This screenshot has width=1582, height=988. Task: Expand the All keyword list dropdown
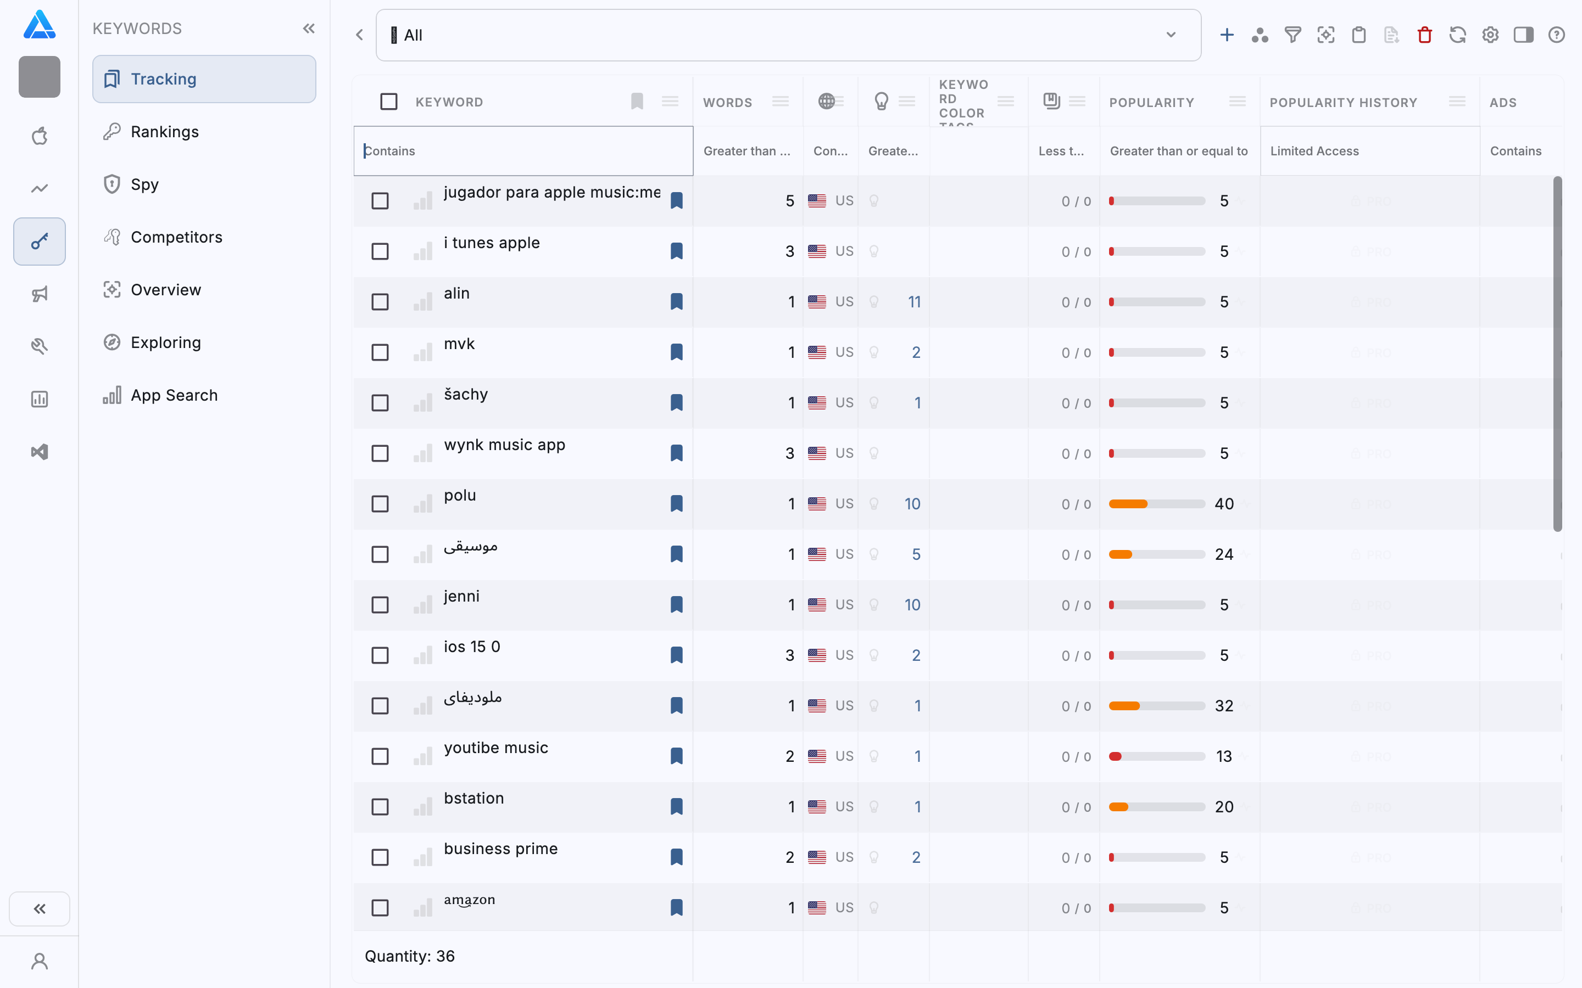(1171, 35)
